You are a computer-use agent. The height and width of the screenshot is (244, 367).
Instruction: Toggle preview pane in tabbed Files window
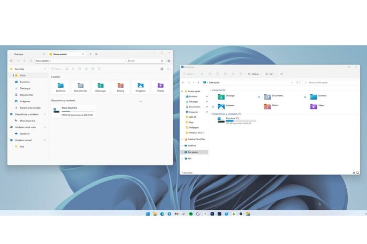(x=162, y=69)
